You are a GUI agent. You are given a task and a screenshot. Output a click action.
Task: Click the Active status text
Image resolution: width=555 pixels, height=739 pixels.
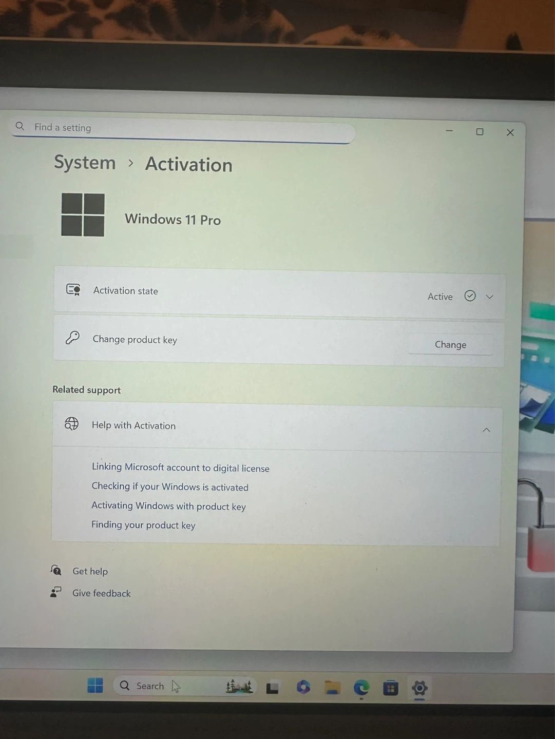coord(440,297)
